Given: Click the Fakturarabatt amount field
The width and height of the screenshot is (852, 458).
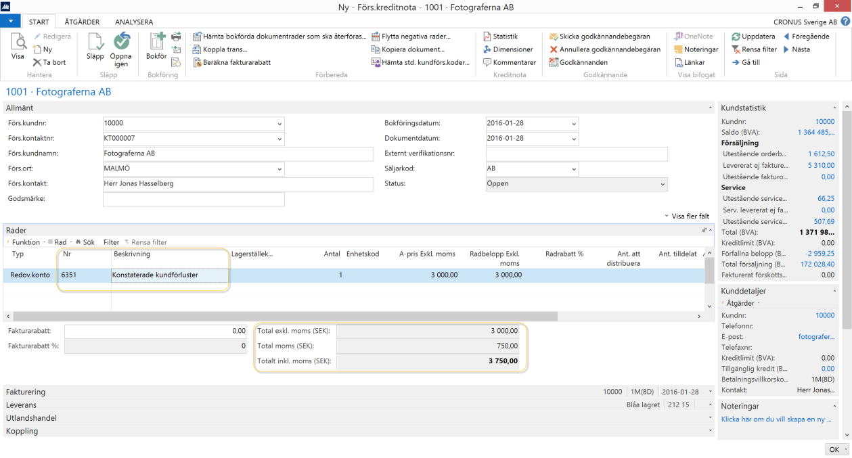Looking at the screenshot, I should click(x=156, y=331).
